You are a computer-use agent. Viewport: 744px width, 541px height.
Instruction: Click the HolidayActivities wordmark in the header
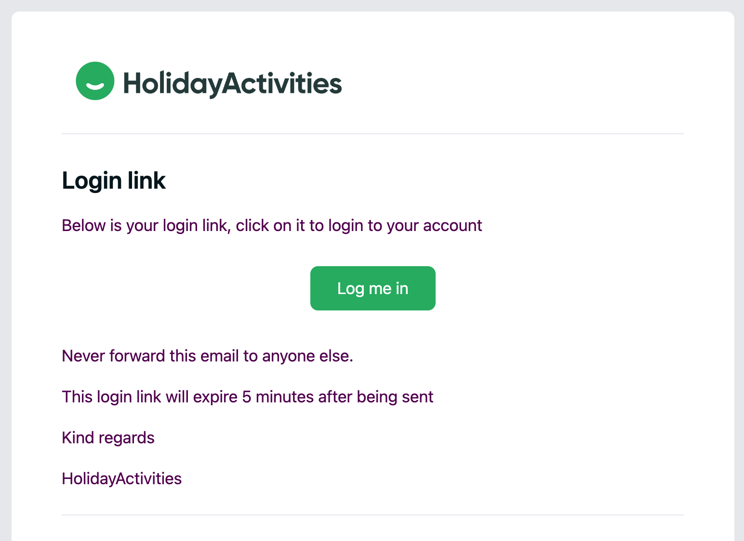pos(232,83)
